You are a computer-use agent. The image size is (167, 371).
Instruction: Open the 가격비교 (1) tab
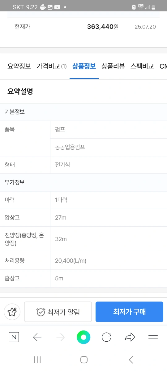[51, 66]
